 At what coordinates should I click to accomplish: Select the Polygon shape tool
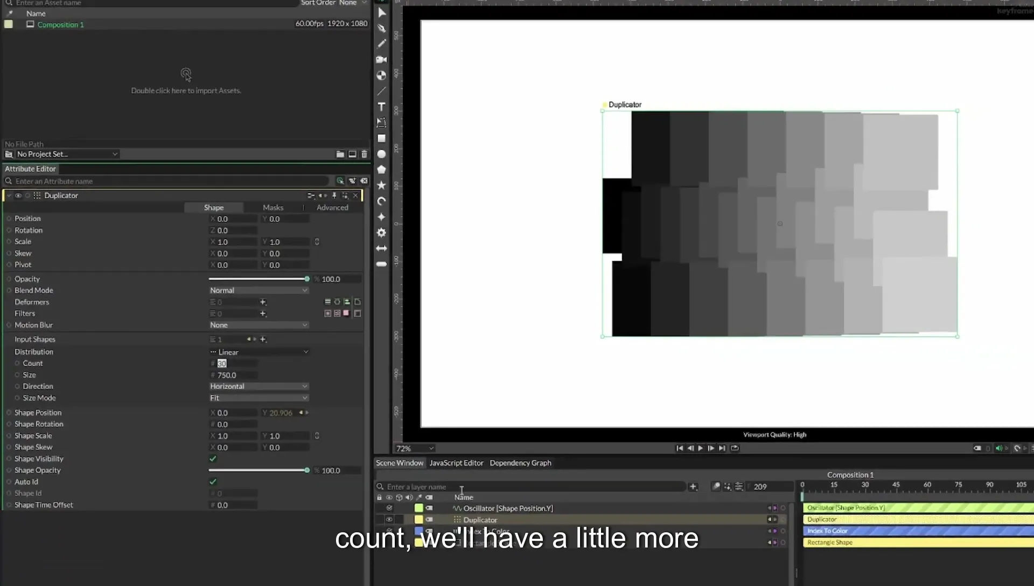382,170
